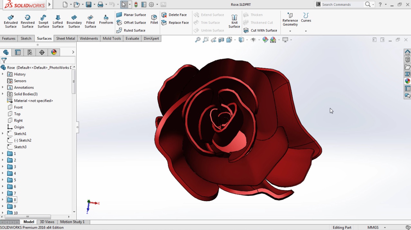Open the Curves dropdown arrow
The width and height of the screenshot is (411, 230).
click(306, 31)
